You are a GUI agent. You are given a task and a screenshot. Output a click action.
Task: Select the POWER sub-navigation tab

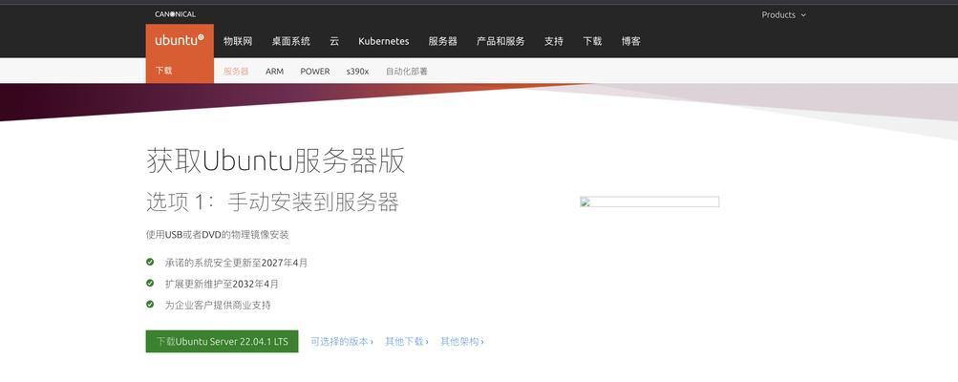pyautogui.click(x=314, y=71)
